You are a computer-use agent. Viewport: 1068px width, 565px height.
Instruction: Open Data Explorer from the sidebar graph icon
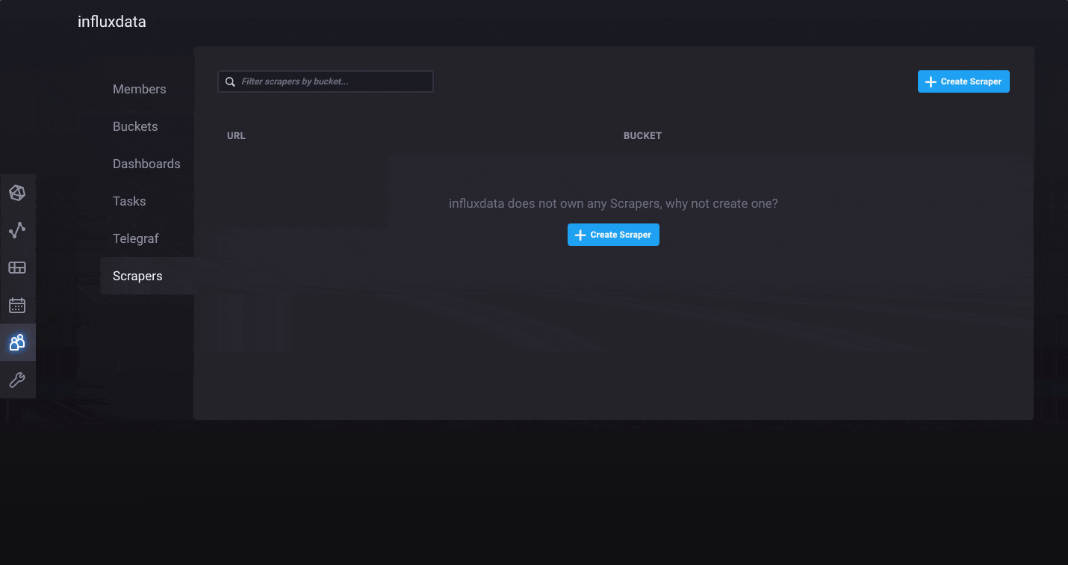[17, 230]
